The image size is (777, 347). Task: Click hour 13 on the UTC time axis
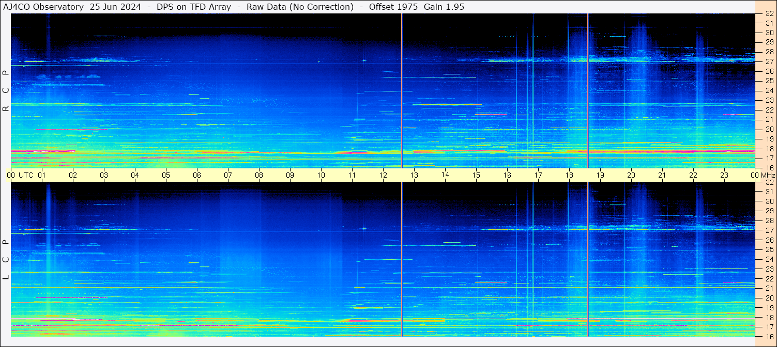(x=414, y=175)
